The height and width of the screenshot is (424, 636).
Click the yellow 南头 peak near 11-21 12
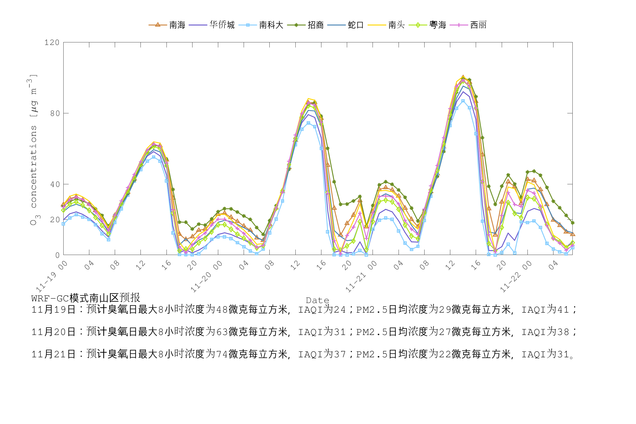464,77
